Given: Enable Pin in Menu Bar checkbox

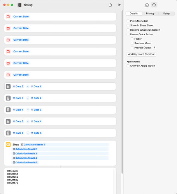Looking at the screenshot, I should tap(128, 21).
